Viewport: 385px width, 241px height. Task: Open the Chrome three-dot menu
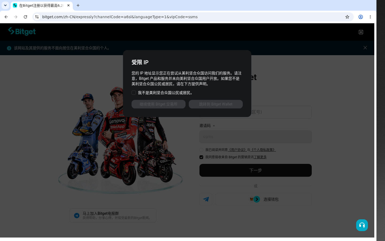point(370,17)
